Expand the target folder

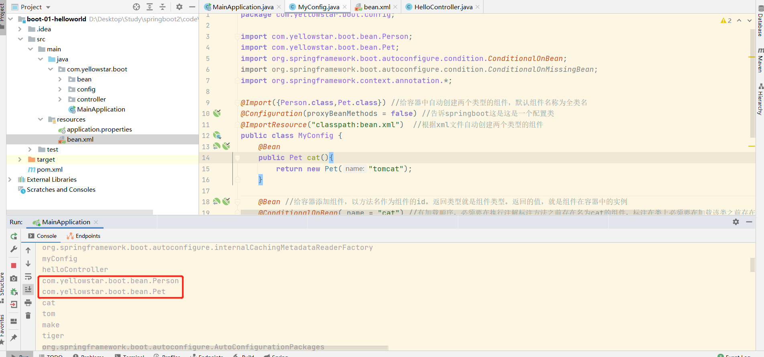click(x=20, y=159)
